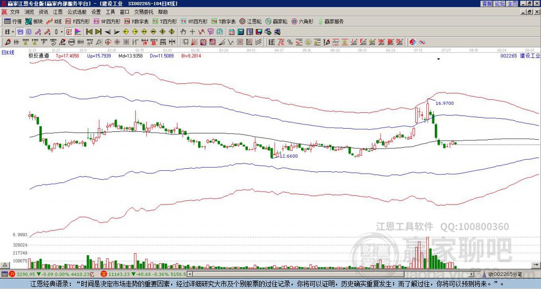Expand the candlestick style dropdown arrow

(62, 32)
